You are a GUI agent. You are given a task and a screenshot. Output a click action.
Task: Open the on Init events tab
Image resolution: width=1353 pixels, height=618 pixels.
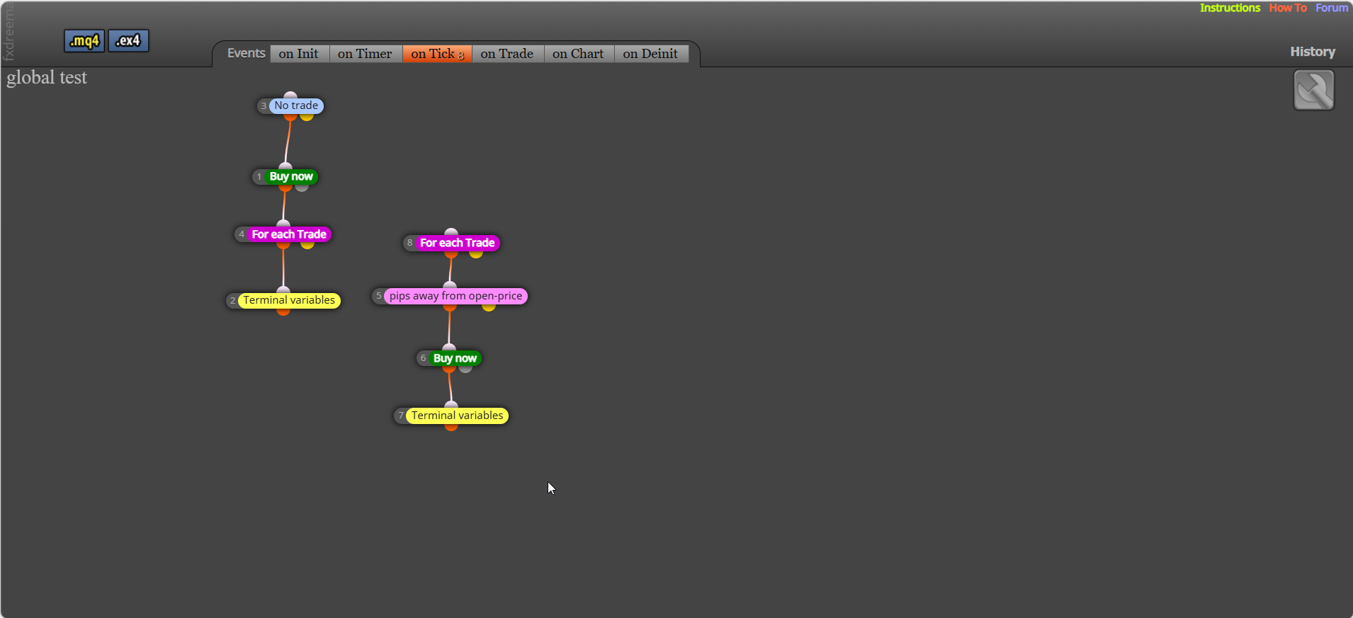[299, 54]
